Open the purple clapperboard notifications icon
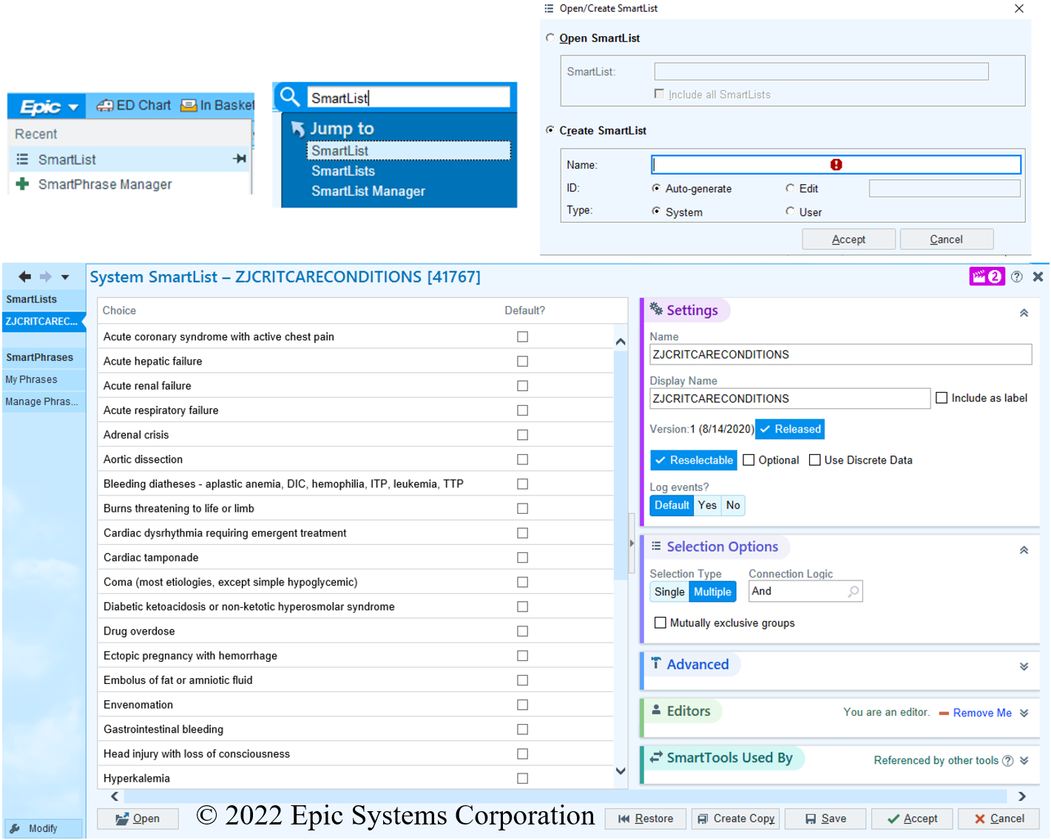This screenshot has width=1051, height=840. (x=987, y=277)
